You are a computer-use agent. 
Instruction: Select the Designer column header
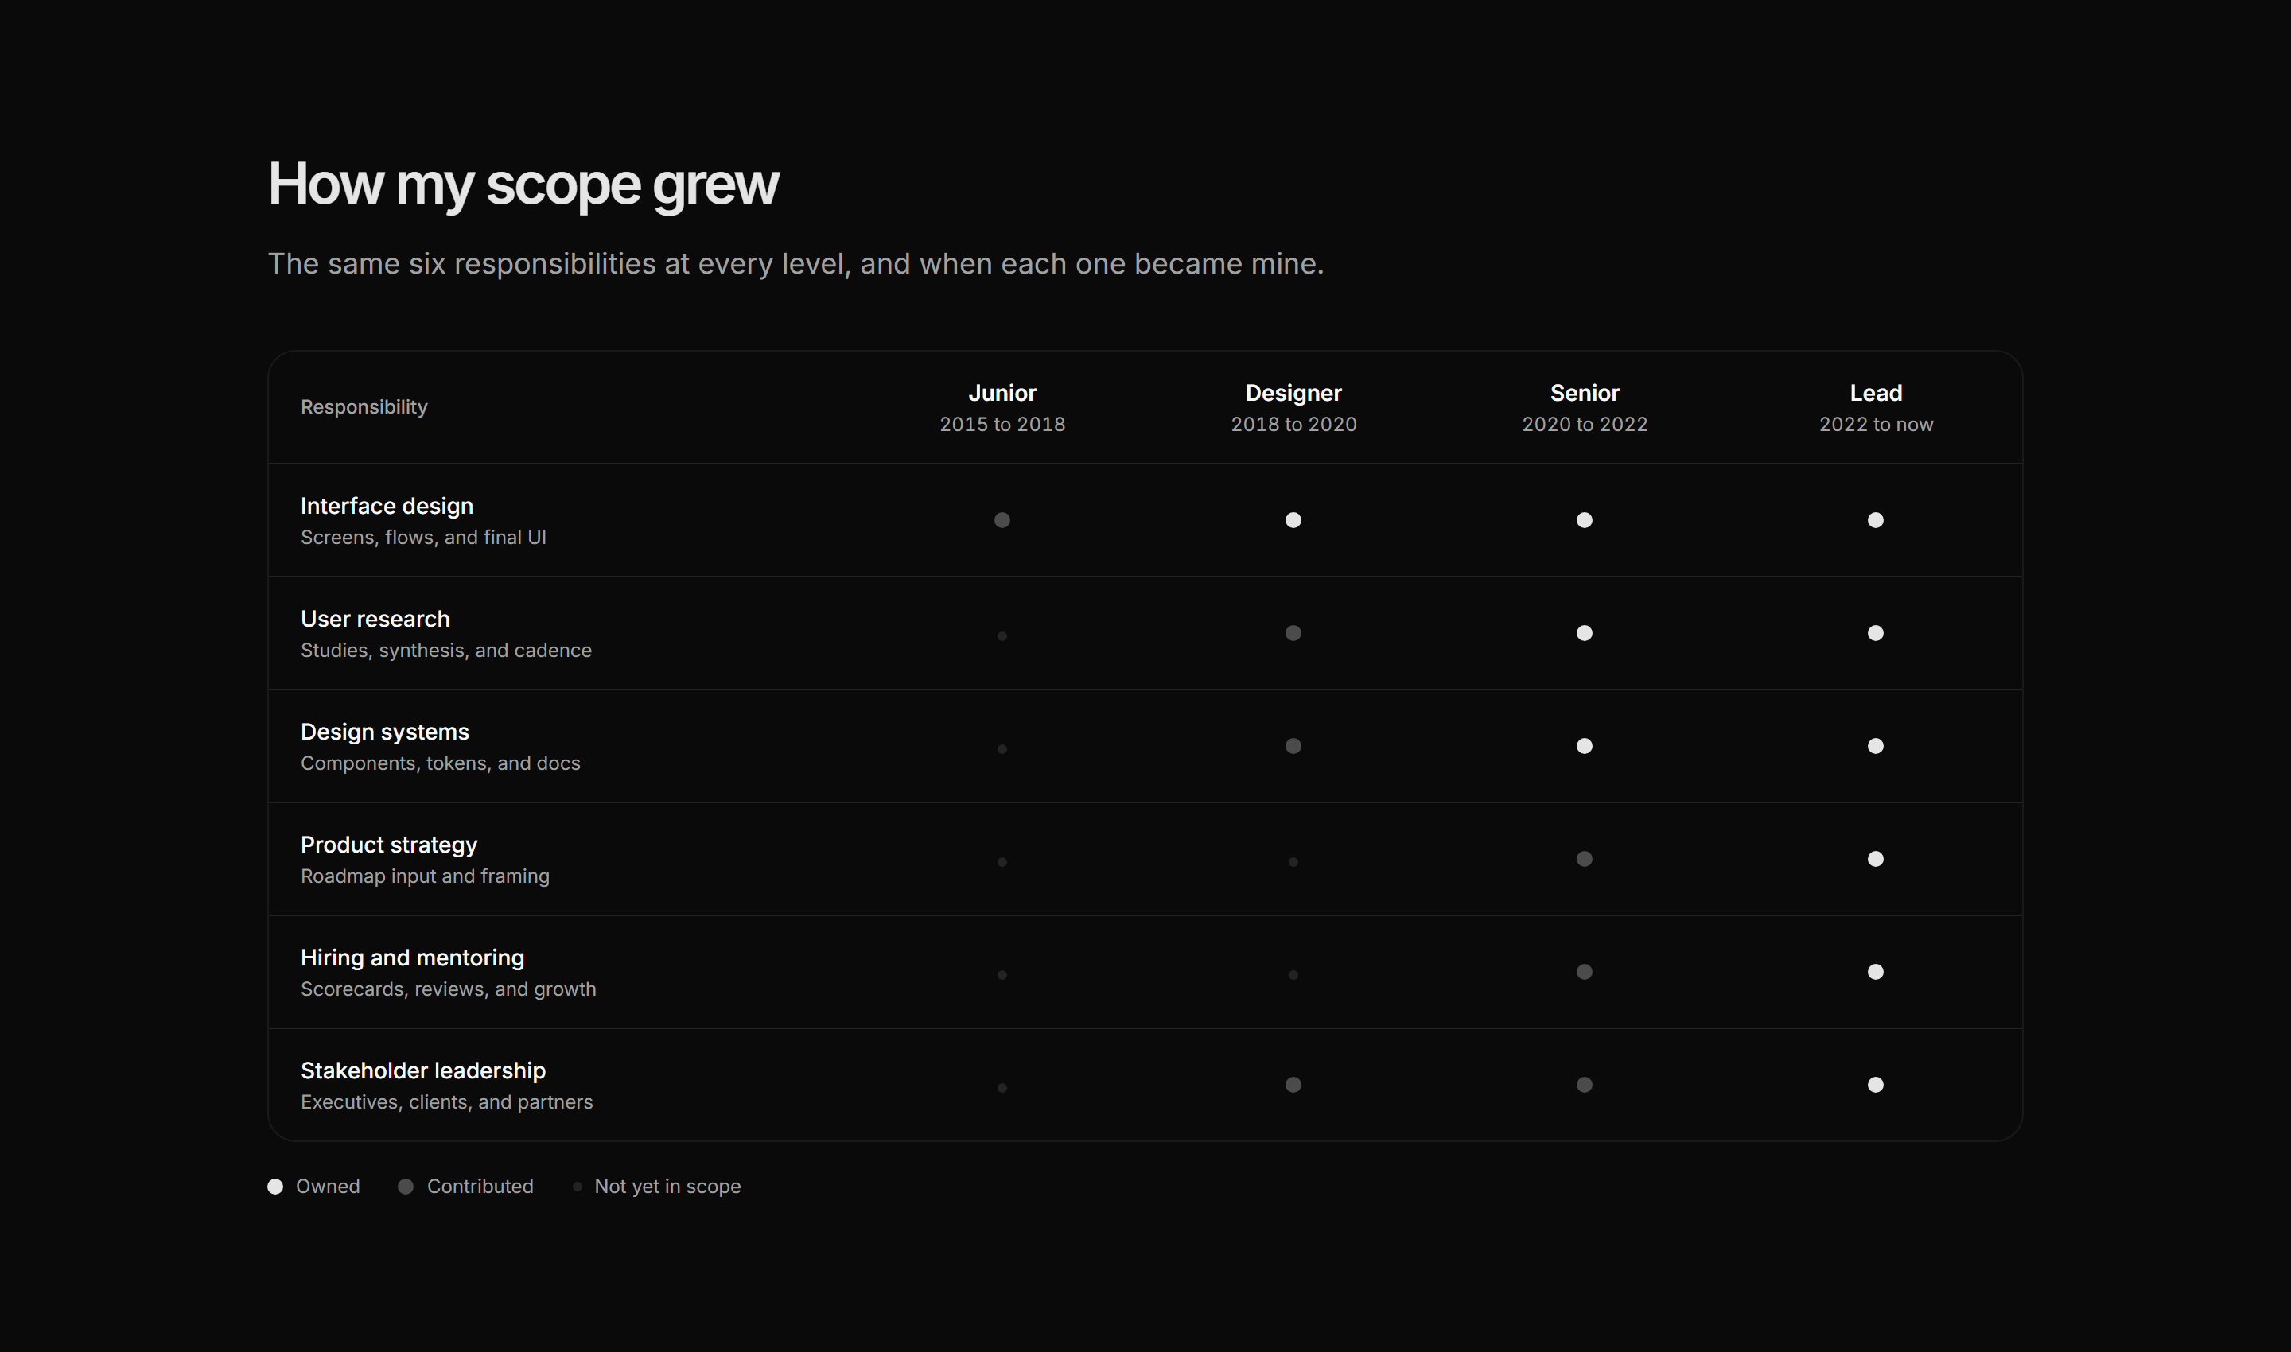click(1294, 407)
